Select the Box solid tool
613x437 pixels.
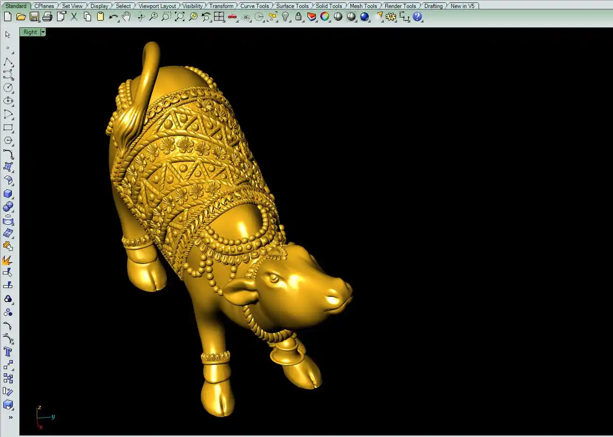coord(8,194)
